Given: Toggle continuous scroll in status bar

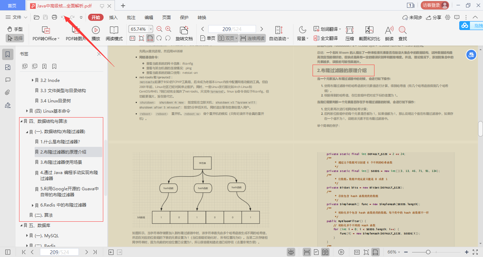Looking at the screenshot, I should pos(307,252).
